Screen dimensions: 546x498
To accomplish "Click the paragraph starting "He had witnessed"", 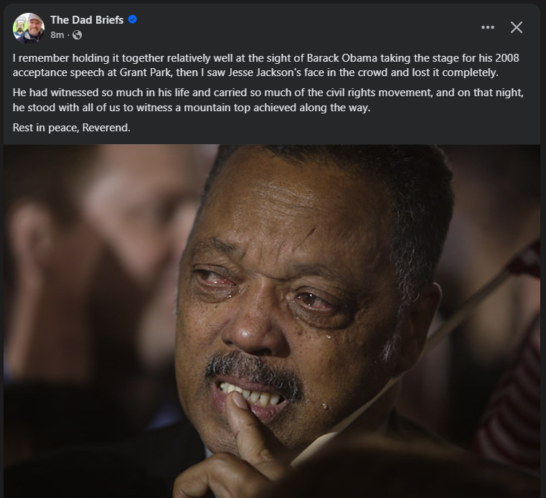I will [x=265, y=100].
